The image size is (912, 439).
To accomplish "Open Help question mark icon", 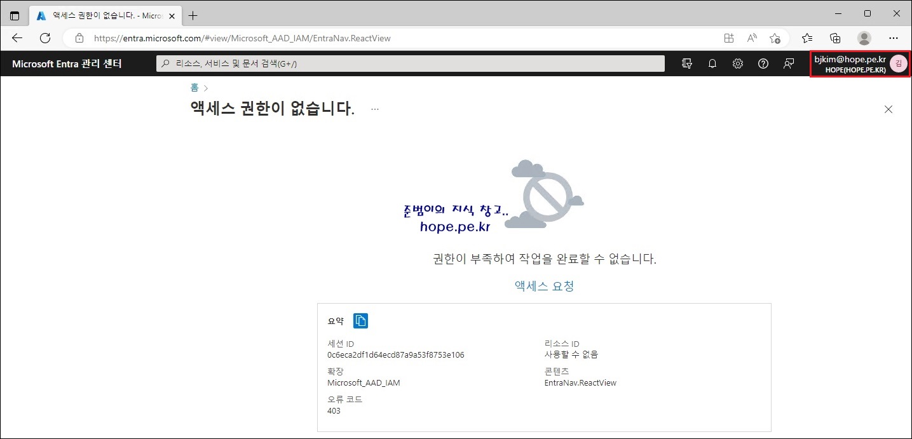I will 763,64.
